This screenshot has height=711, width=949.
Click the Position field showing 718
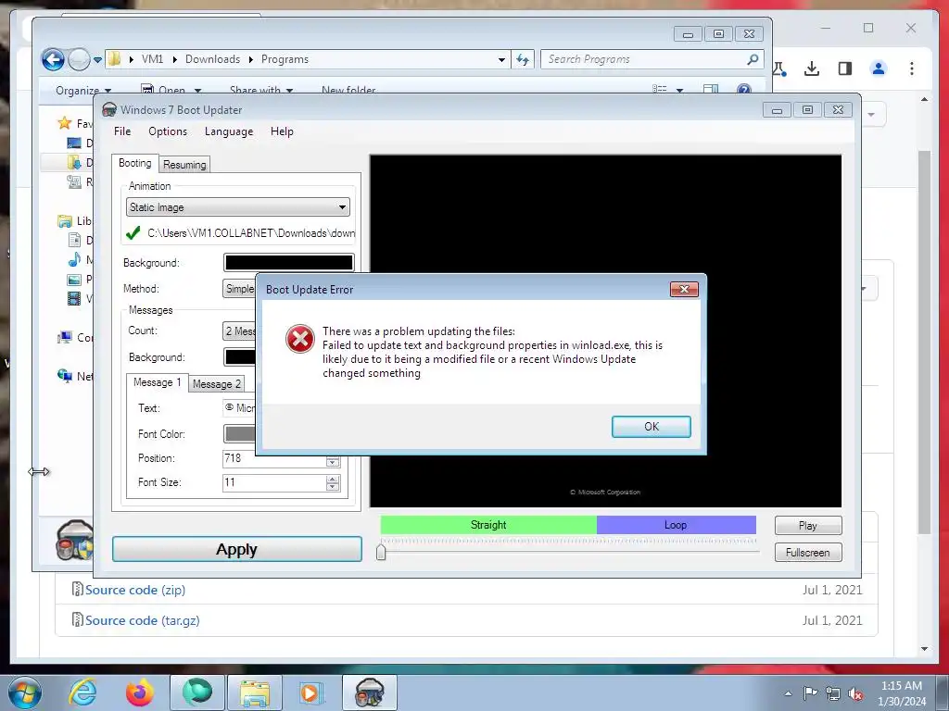[274, 459]
